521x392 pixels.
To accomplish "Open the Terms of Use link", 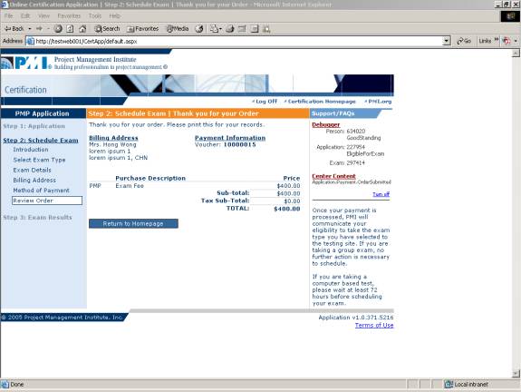I will point(374,325).
